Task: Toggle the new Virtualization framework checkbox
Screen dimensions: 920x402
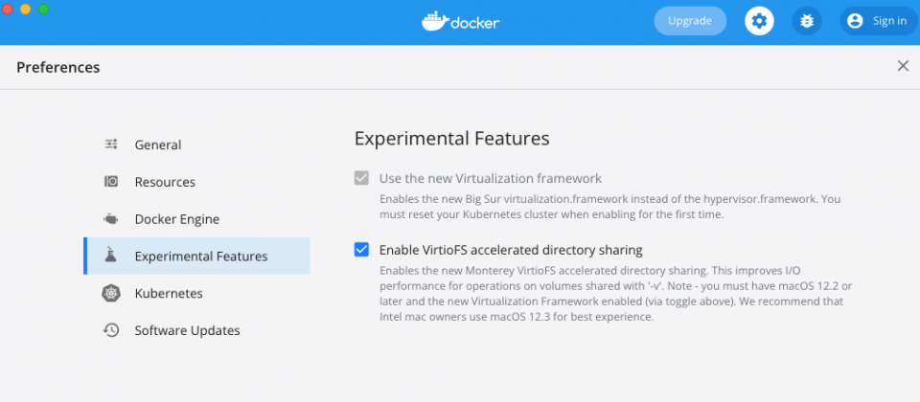Action: pyautogui.click(x=361, y=178)
